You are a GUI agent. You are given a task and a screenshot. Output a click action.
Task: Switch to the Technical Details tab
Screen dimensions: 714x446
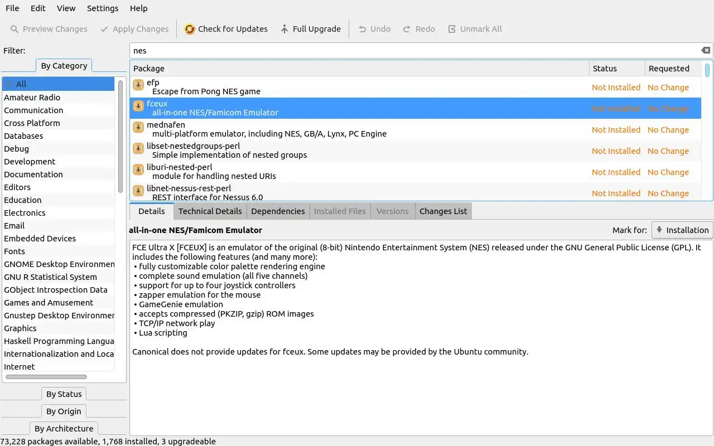pyautogui.click(x=210, y=211)
